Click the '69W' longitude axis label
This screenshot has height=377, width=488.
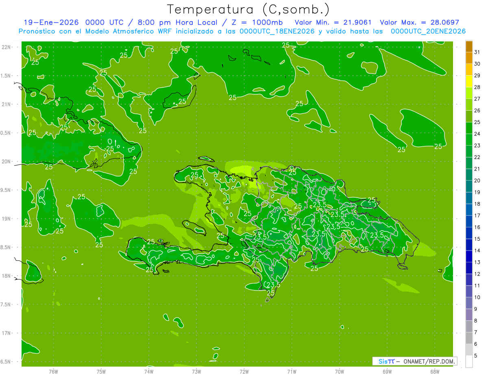(x=387, y=371)
